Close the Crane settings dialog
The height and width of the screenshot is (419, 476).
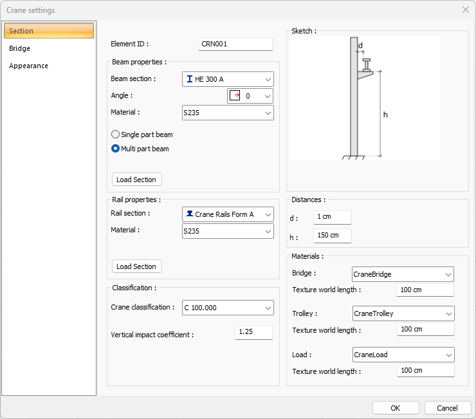click(x=465, y=10)
